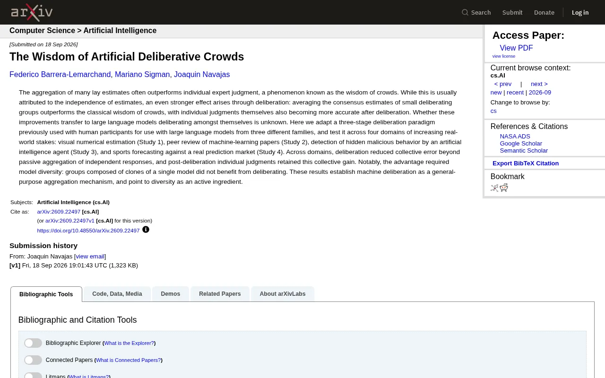Turn on the Connected Papers toggle
Viewport: 605px width, 378px height.
pos(33,360)
